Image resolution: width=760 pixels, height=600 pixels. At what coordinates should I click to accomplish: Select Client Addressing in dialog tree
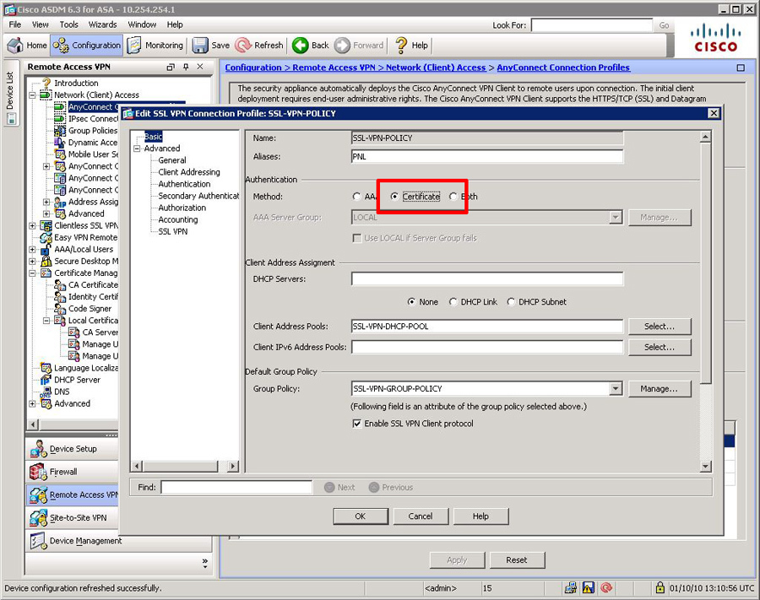pyautogui.click(x=189, y=172)
